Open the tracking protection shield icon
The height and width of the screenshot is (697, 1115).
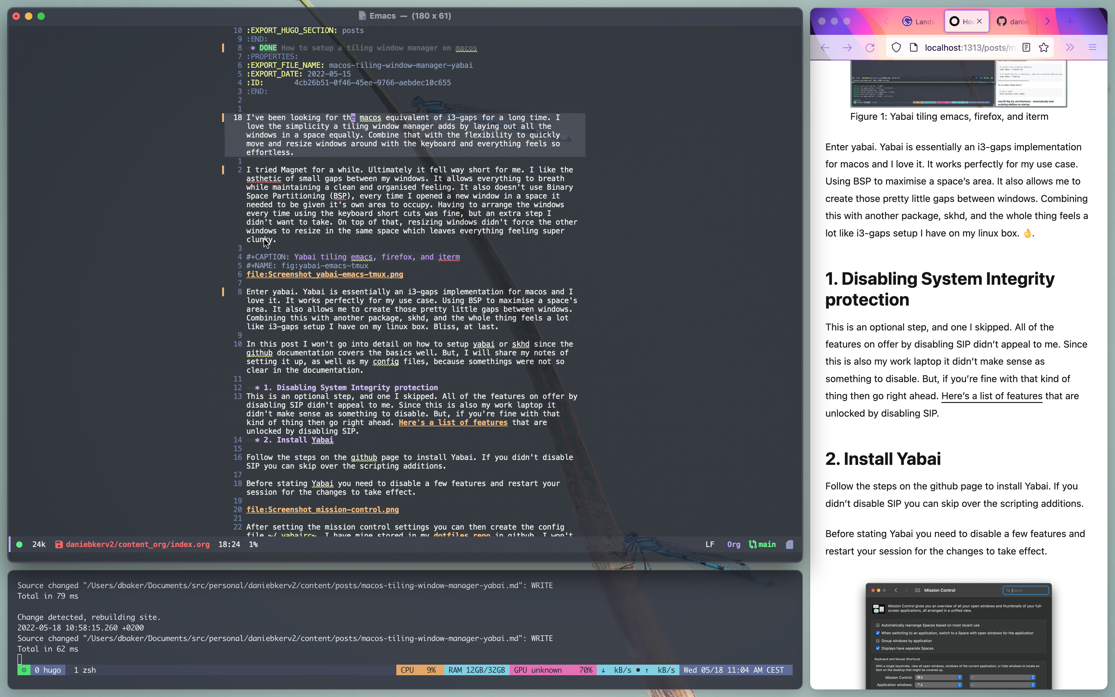click(x=896, y=48)
